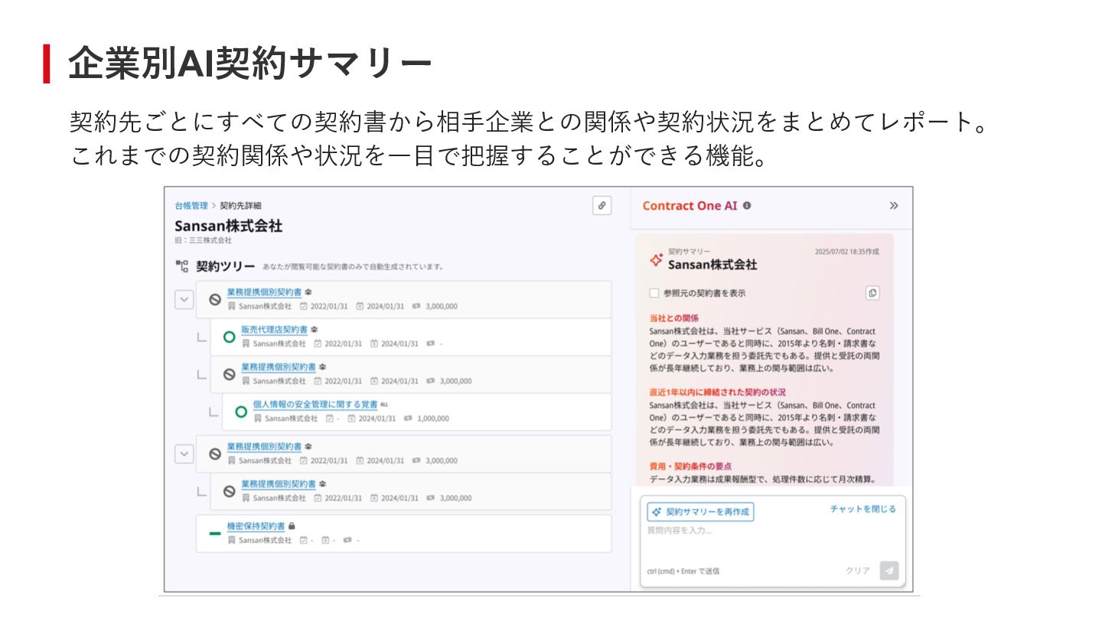Click the building icon in the 個人情報の安全管理に関する覚書 row
Image resolution: width=1102 pixels, height=620 pixels.
[258, 419]
